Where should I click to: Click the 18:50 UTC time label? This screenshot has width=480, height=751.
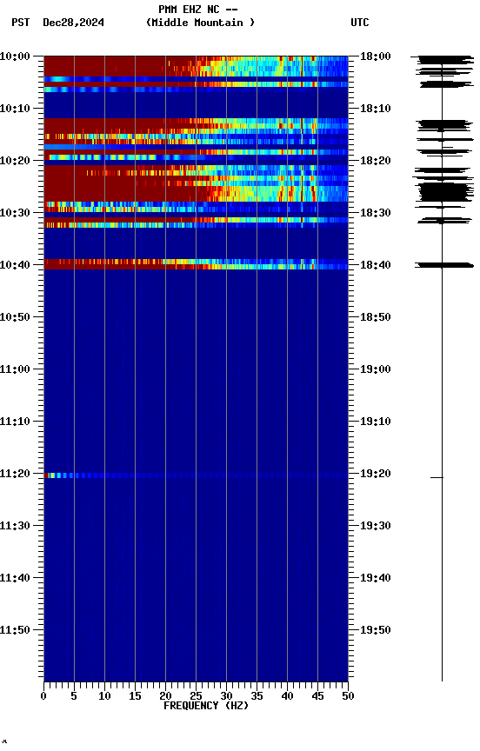(x=376, y=317)
